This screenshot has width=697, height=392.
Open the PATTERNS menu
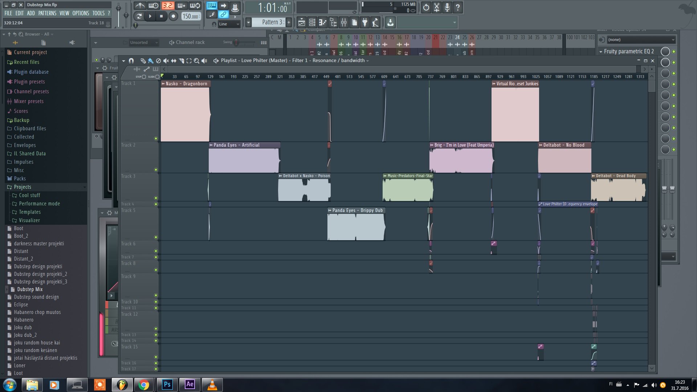48,13
